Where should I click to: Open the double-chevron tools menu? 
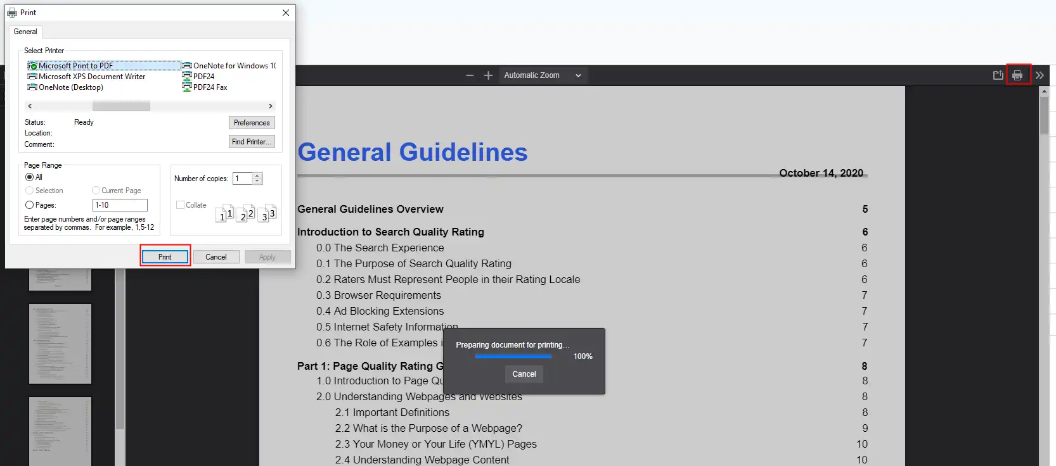point(1040,75)
